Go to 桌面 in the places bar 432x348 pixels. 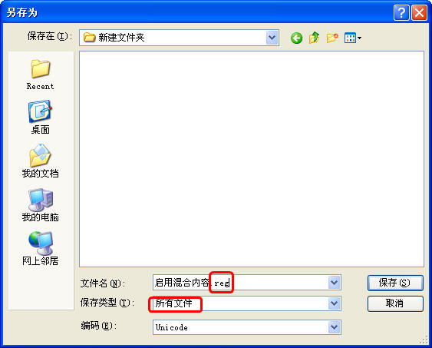[40, 118]
